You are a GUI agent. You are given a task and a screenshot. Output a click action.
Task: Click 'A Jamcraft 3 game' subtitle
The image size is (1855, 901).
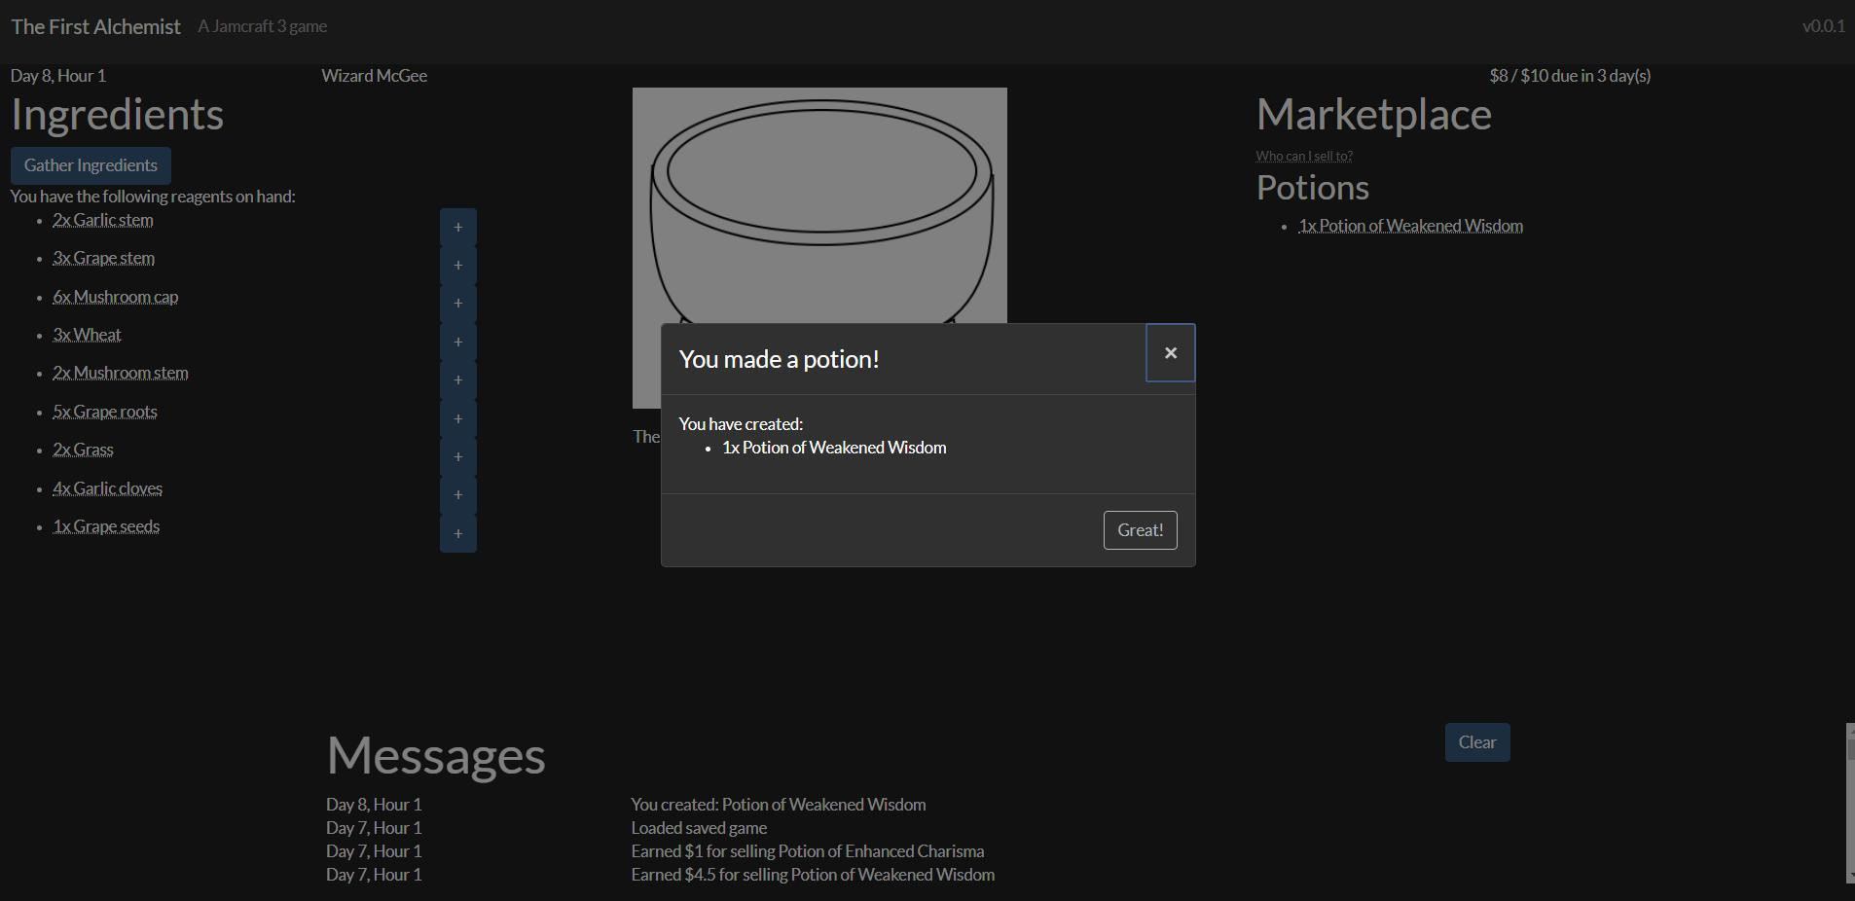click(263, 26)
